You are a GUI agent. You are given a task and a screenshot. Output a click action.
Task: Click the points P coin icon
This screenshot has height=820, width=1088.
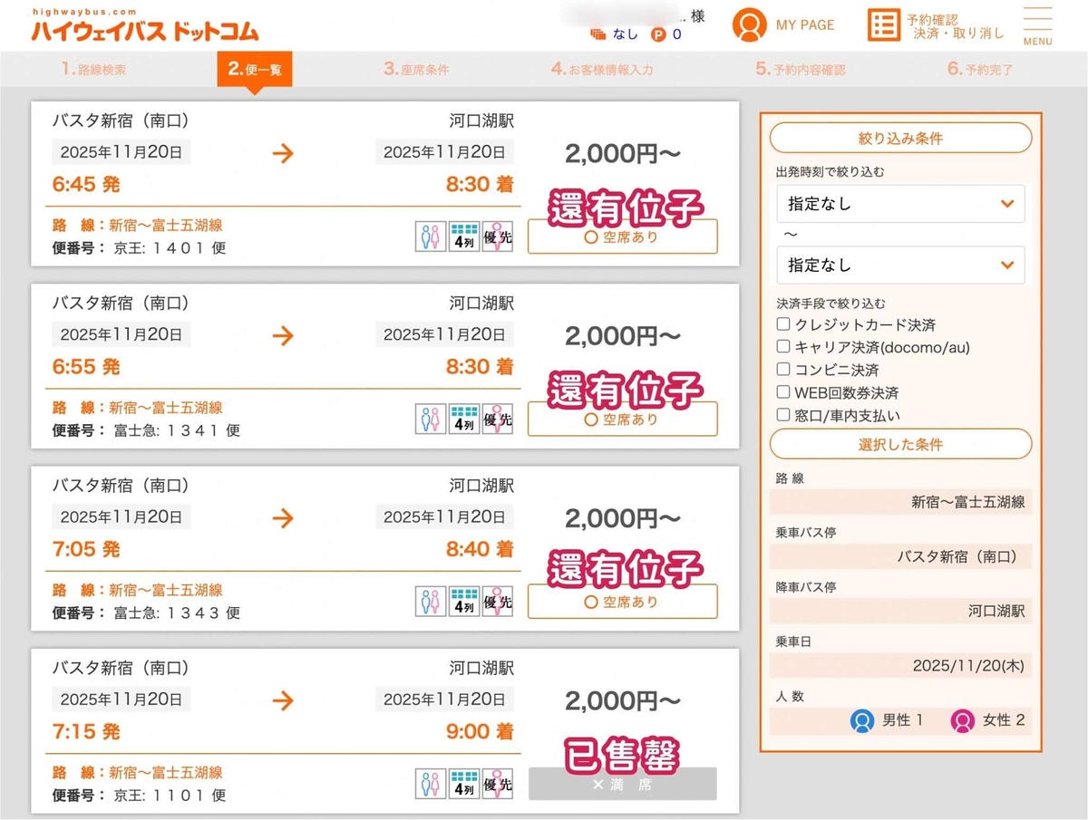pos(658,35)
